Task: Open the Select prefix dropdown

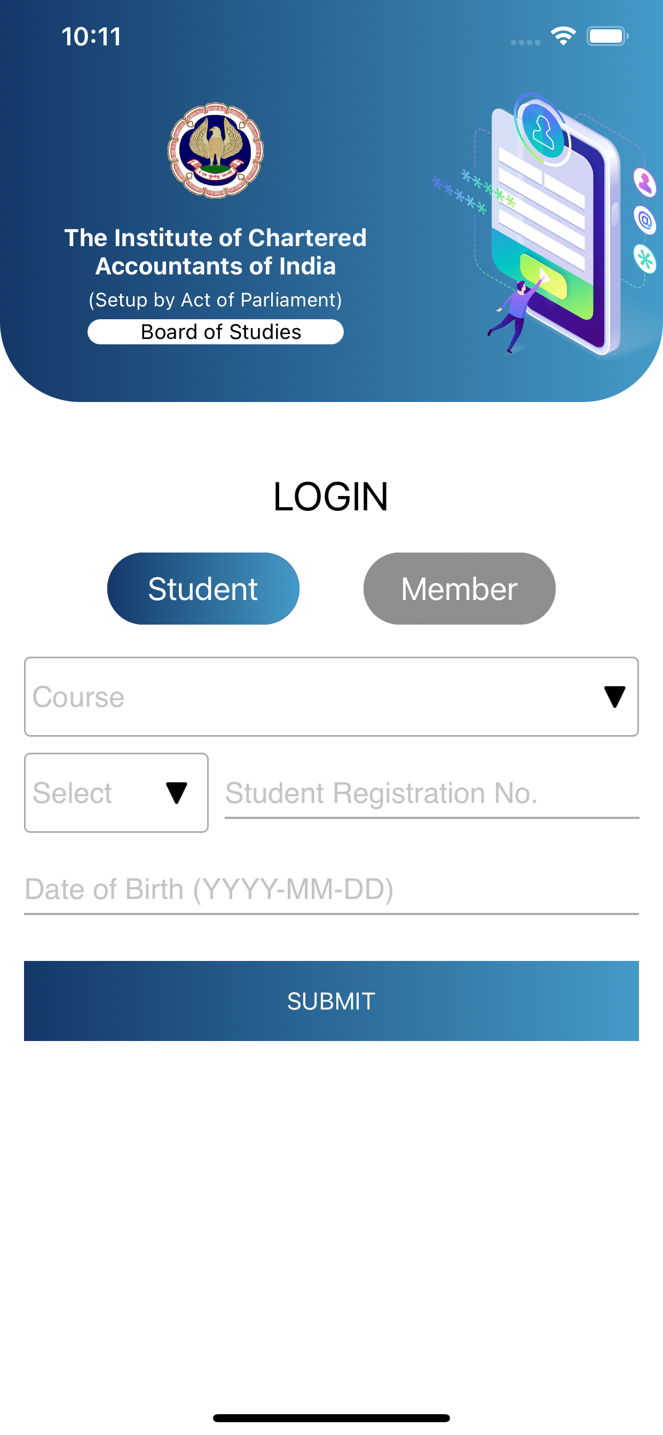Action: pos(116,793)
